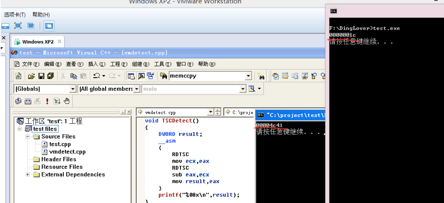Select test.cpp in the file tree
Image resolution: width=444 pixels, height=203 pixels.
[x=60, y=144]
